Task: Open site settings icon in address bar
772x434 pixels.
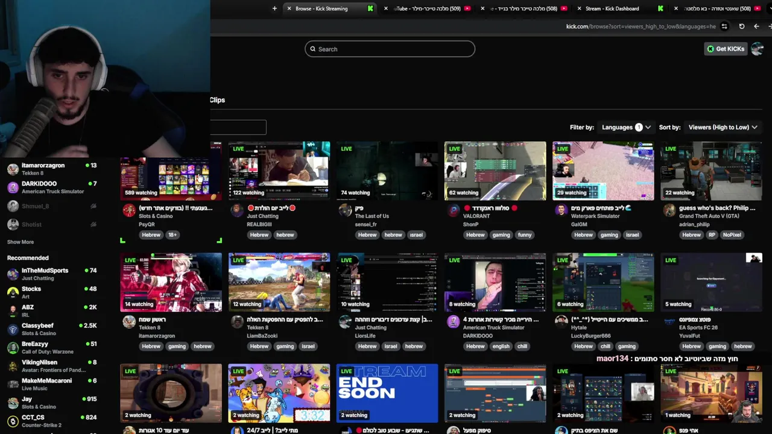Action: click(x=724, y=27)
